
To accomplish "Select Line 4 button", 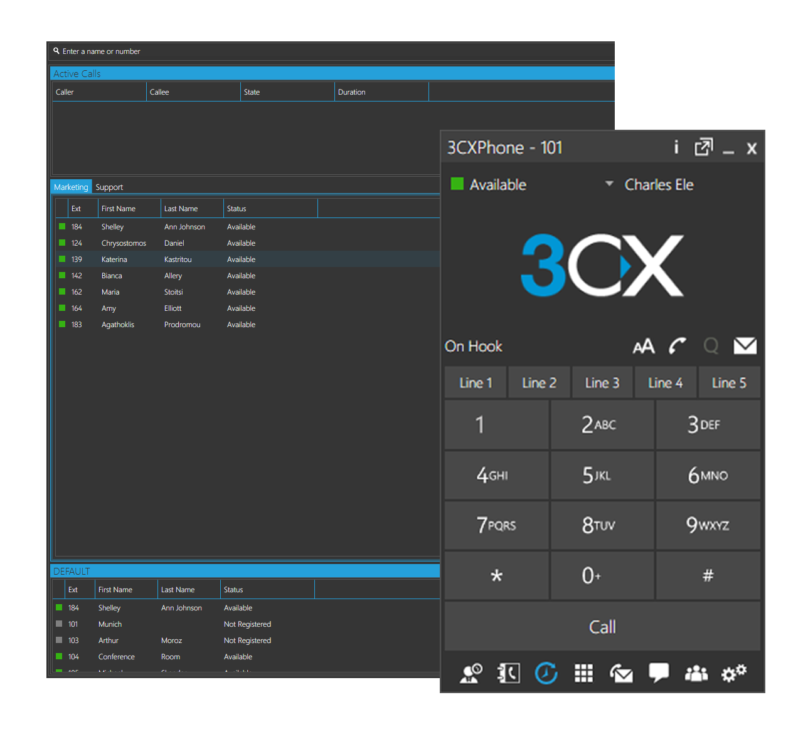I will tap(666, 382).
